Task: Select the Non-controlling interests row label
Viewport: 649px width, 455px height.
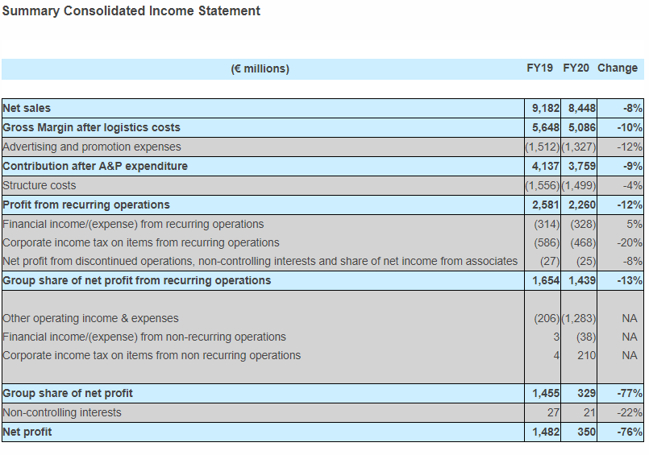Action: click(x=62, y=412)
